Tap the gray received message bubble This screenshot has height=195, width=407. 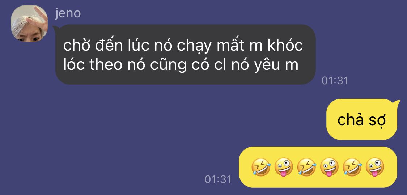(x=185, y=55)
